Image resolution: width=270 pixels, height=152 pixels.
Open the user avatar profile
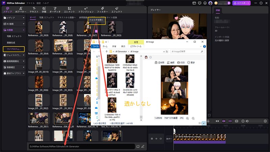pyautogui.click(x=210, y=3)
